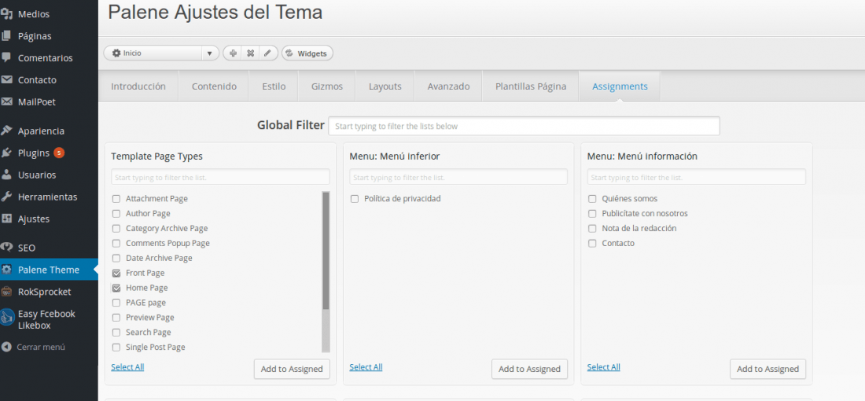Click the Ajustes settings icon
Viewport: 865px width, 401px height.
[x=6, y=219]
